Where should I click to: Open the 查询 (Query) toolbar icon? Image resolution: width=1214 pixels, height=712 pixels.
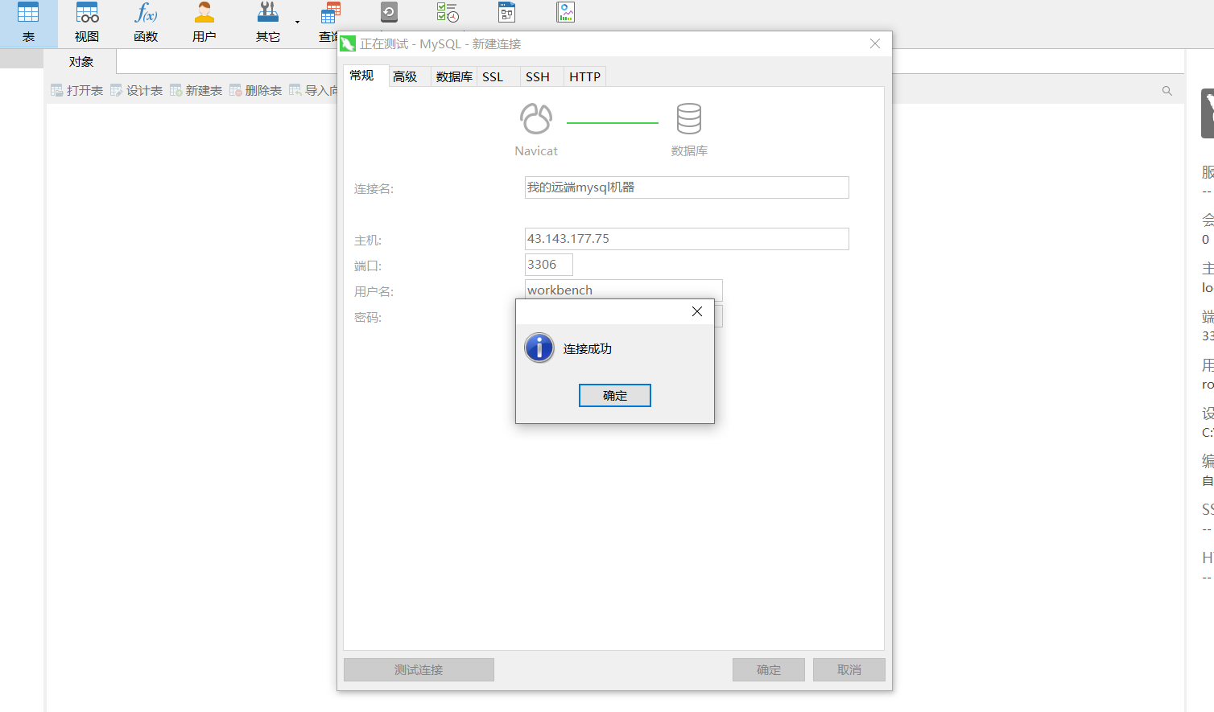328,23
